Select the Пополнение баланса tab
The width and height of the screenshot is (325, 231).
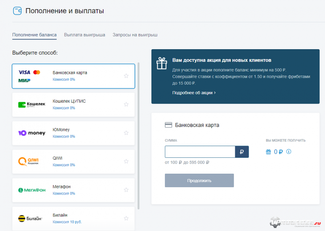[35, 35]
